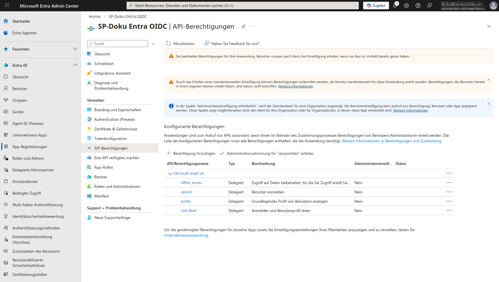Expand the Favoriten section
Viewport: 499px width, 282px height.
[75, 49]
